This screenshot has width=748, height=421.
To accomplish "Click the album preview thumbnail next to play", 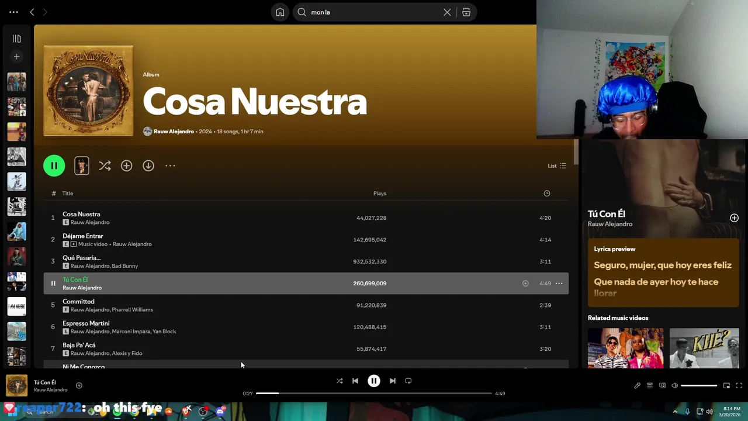I will [x=82, y=165].
